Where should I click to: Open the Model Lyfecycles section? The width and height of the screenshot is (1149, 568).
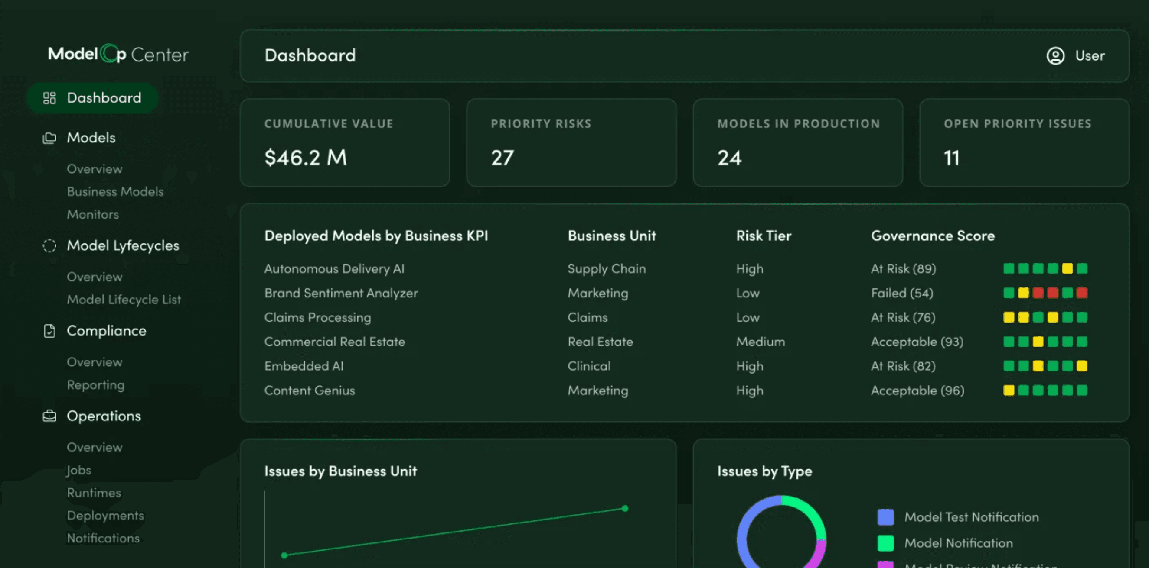click(123, 245)
